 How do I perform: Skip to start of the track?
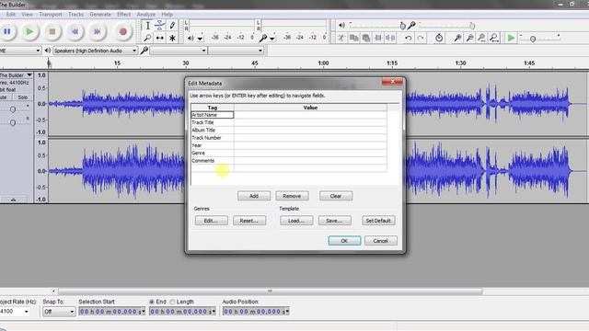[75, 32]
